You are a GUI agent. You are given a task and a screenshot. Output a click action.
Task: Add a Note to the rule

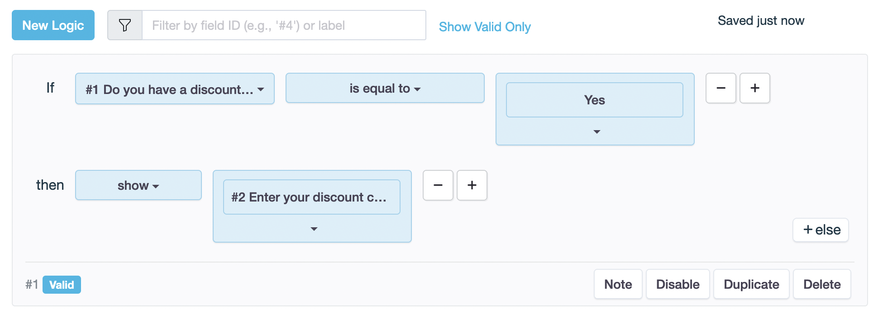click(618, 284)
